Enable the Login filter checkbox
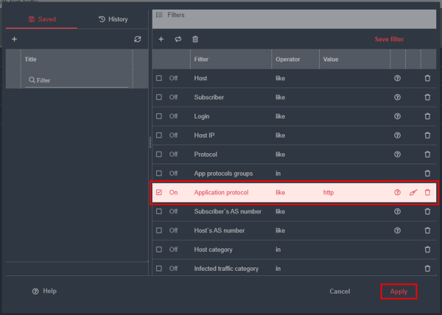The height and width of the screenshot is (315, 442). coord(158,116)
